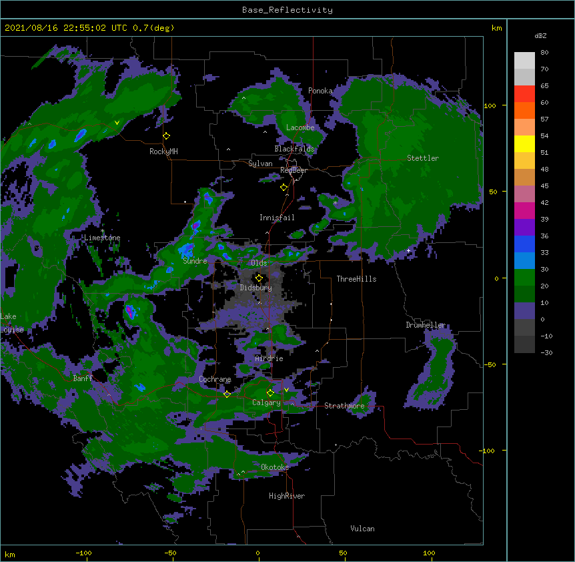Click the RockyMH label
The image size is (575, 562).
pos(163,152)
